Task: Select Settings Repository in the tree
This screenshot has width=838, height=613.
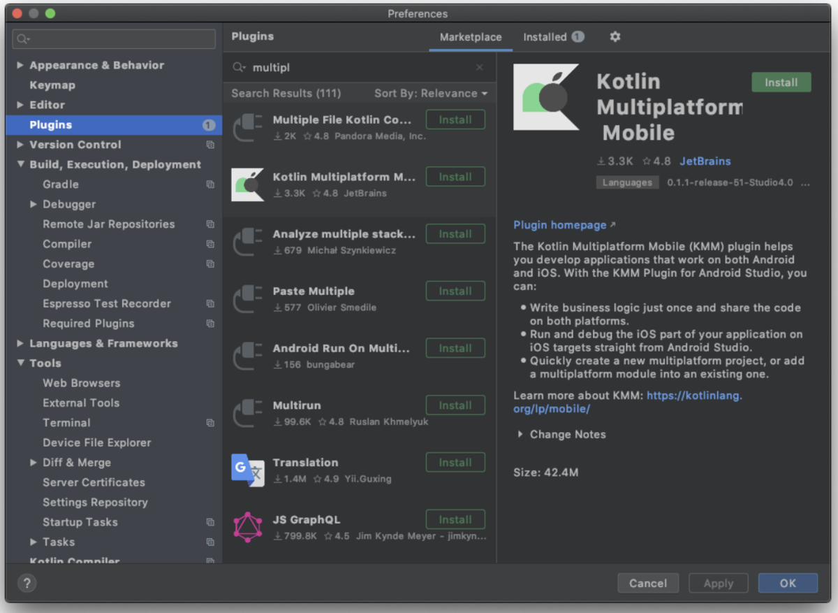Action: tap(95, 503)
